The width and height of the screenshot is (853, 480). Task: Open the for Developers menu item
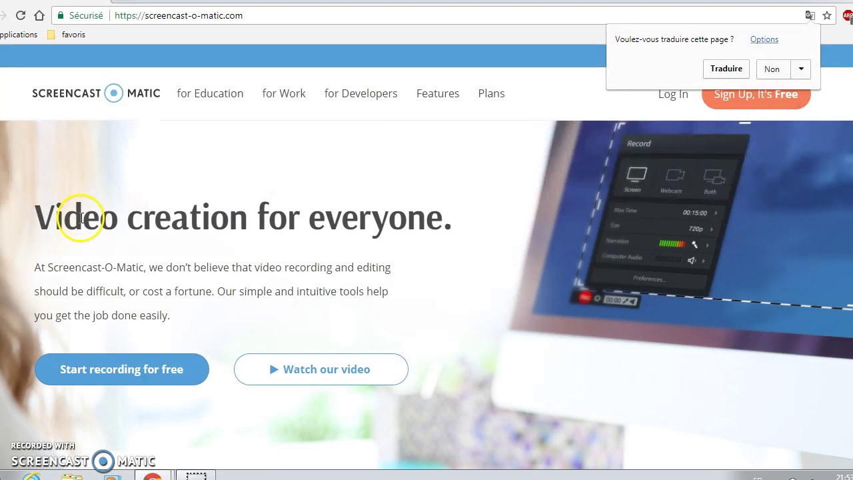361,93
